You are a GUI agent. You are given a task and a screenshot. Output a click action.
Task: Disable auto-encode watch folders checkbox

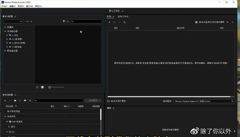pos(196,22)
